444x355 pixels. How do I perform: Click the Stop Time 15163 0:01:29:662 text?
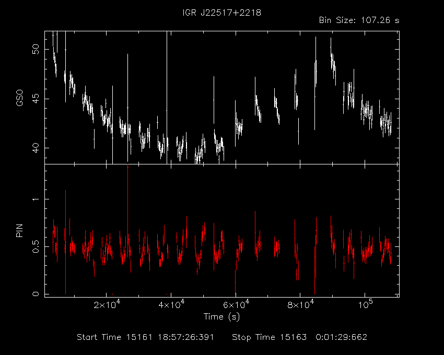(300, 337)
